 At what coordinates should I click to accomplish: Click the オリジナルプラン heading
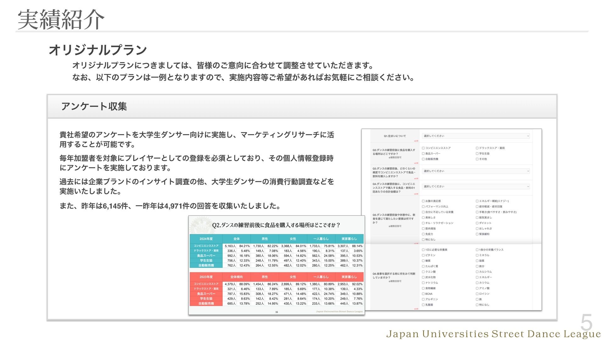pyautogui.click(x=98, y=50)
